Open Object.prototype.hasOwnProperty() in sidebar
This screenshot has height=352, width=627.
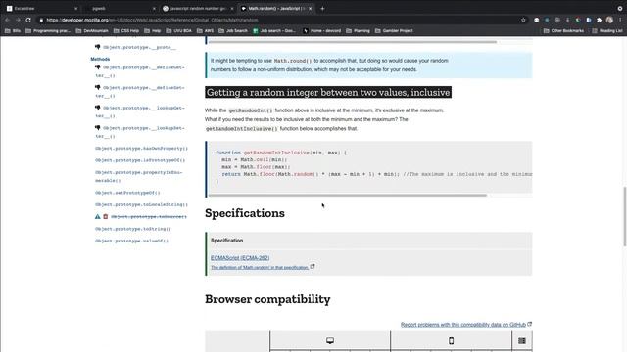pyautogui.click(x=141, y=148)
